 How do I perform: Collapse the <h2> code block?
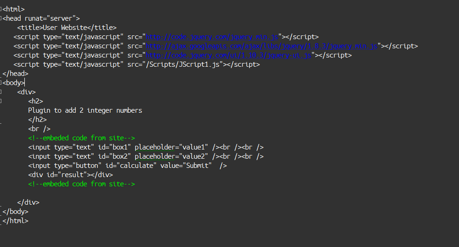point(1,101)
